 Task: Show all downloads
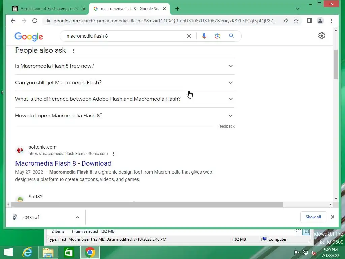(313, 217)
